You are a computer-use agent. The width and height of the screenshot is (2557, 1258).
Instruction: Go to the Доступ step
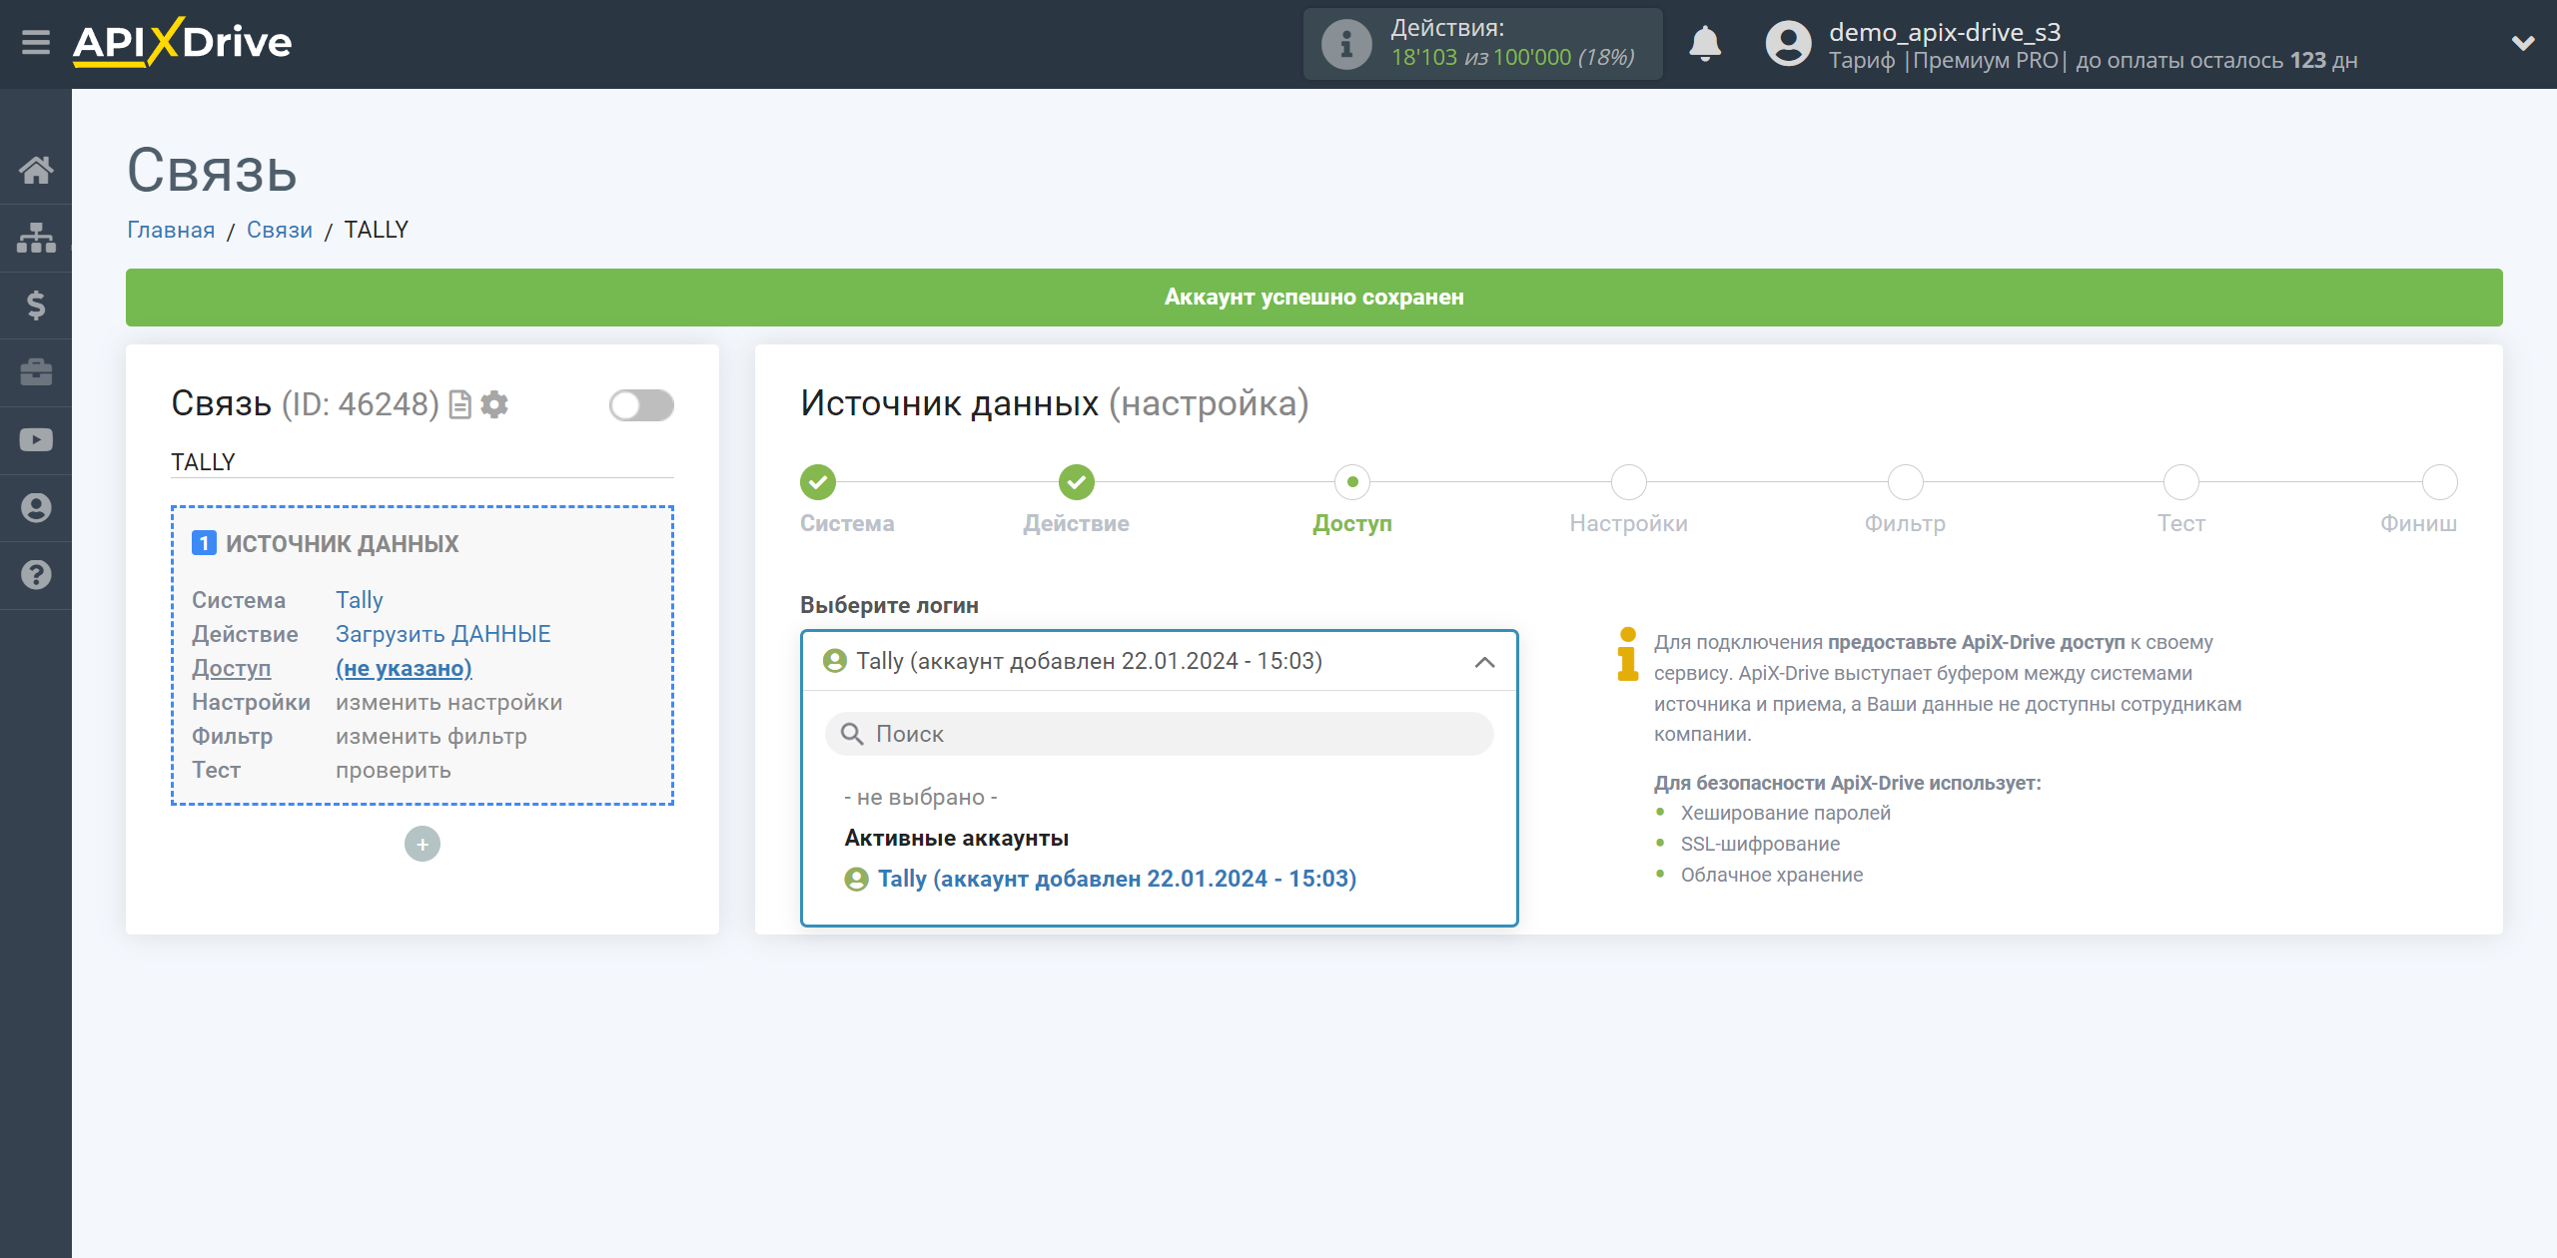(x=1352, y=483)
